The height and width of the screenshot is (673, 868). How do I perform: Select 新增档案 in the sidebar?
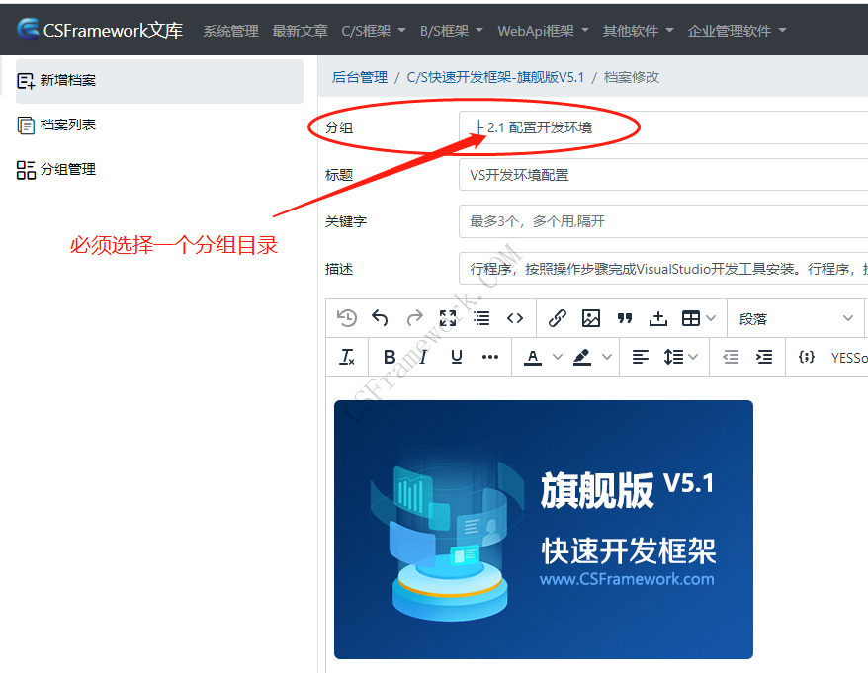pos(159,81)
